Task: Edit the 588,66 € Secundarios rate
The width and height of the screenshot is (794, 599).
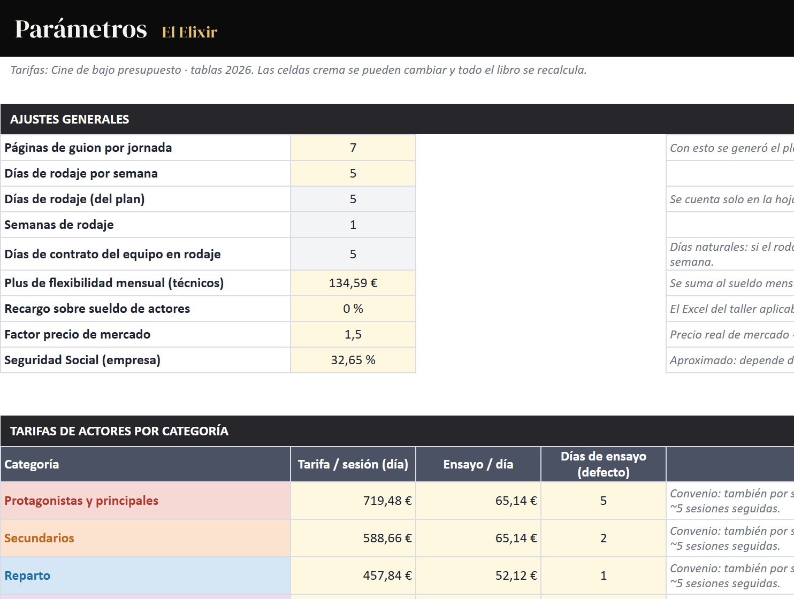Action: coord(353,538)
